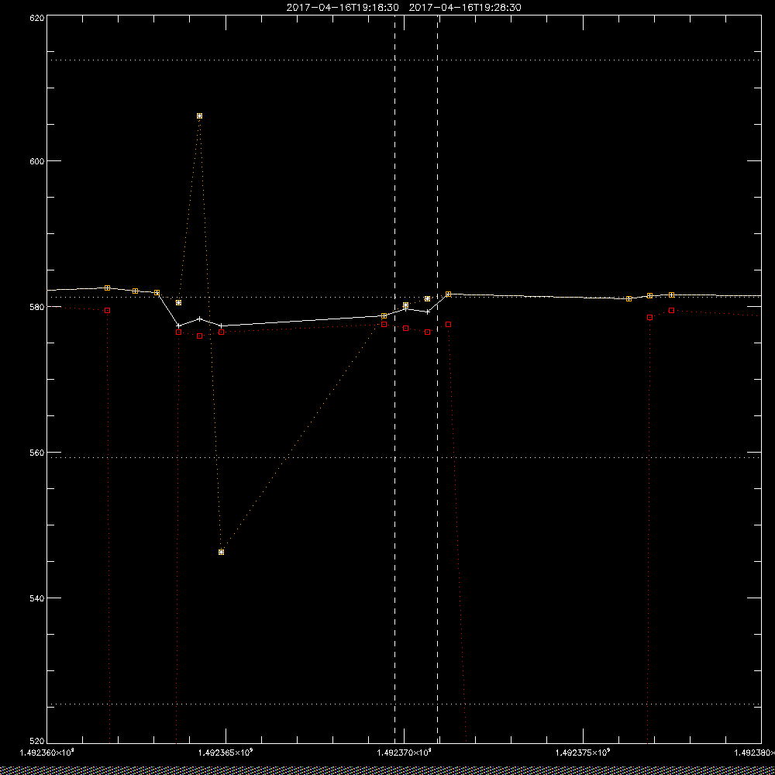Image resolution: width=775 pixels, height=775 pixels.
Task: Select the right dashed vertical time marker
Action: tap(437, 379)
